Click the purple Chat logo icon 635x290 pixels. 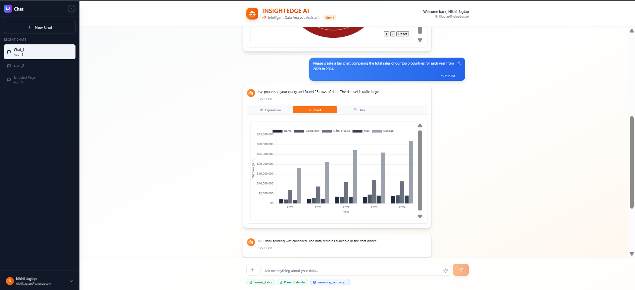pyautogui.click(x=8, y=9)
